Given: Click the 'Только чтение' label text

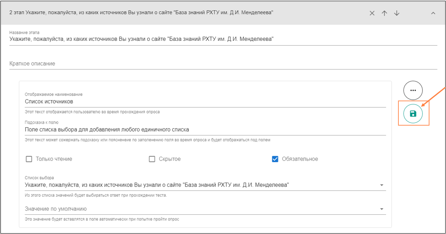Looking at the screenshot, I should pos(54,159).
